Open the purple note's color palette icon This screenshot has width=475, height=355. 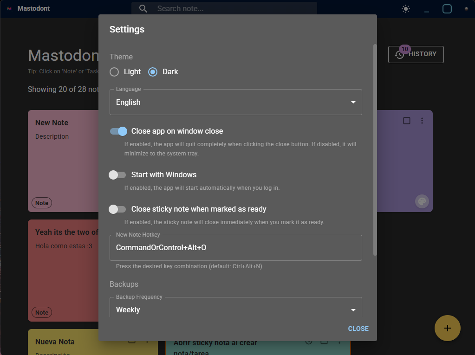[x=422, y=201]
